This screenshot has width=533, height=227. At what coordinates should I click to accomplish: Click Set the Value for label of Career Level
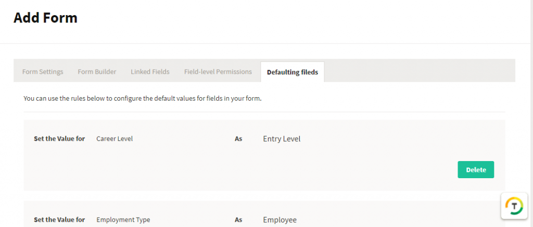pyautogui.click(x=59, y=139)
